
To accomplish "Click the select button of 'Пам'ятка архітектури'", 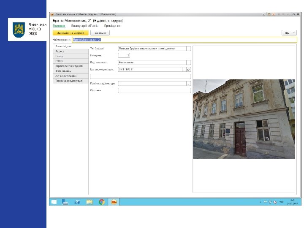I will click(x=188, y=84).
